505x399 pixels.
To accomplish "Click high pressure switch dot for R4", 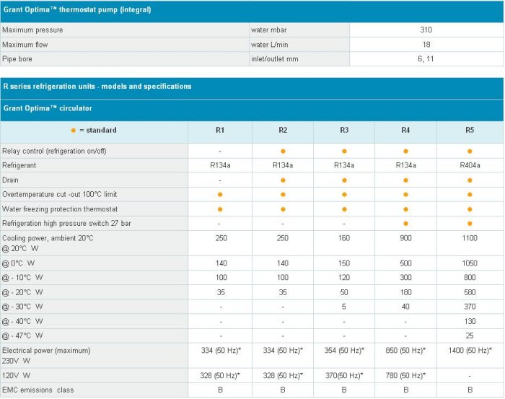I will [x=405, y=224].
